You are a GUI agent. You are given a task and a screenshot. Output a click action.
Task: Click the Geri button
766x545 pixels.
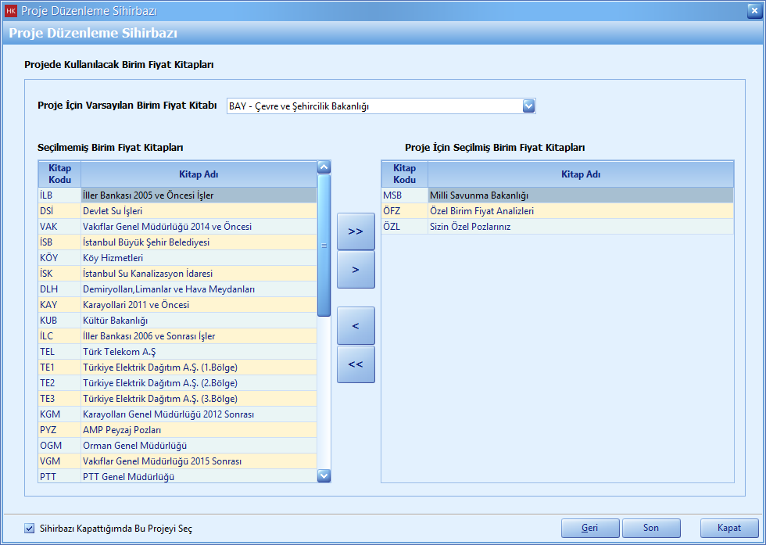pos(590,528)
